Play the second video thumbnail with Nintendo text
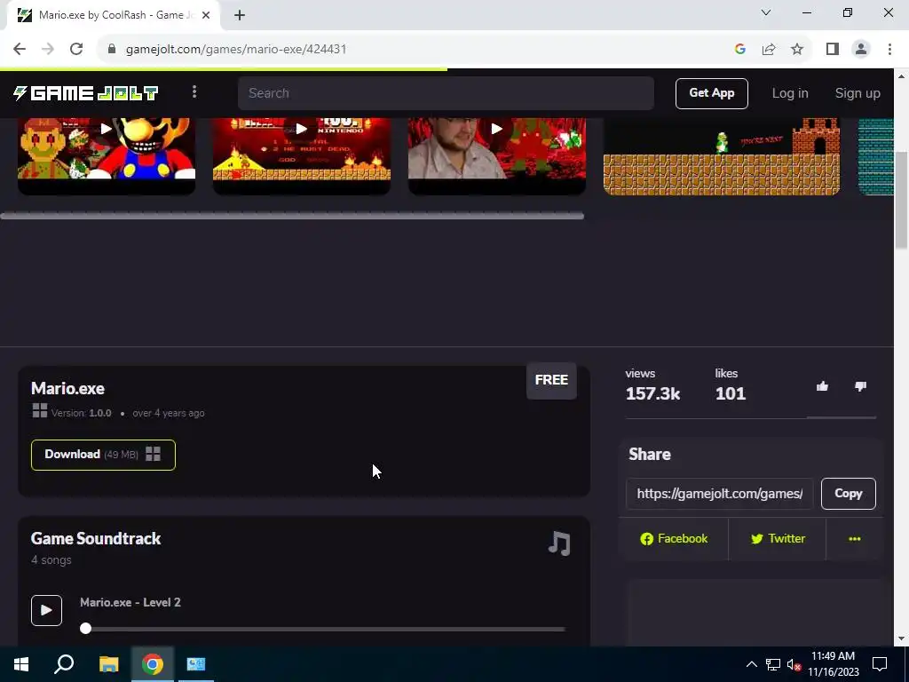This screenshot has width=909, height=682. click(x=302, y=129)
